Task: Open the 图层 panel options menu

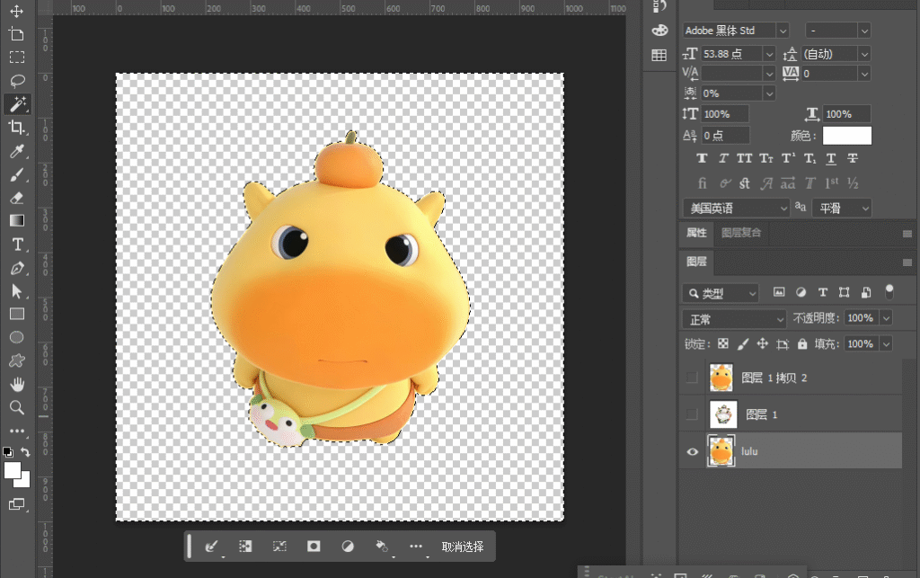Action: (x=907, y=262)
